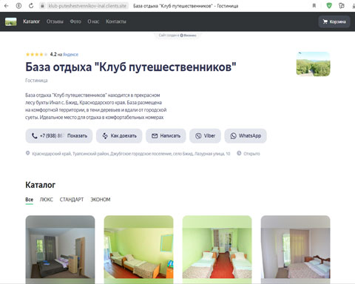Open the first room card with dark bed
The width and height of the screenshot is (355, 284).
(x=60, y=250)
